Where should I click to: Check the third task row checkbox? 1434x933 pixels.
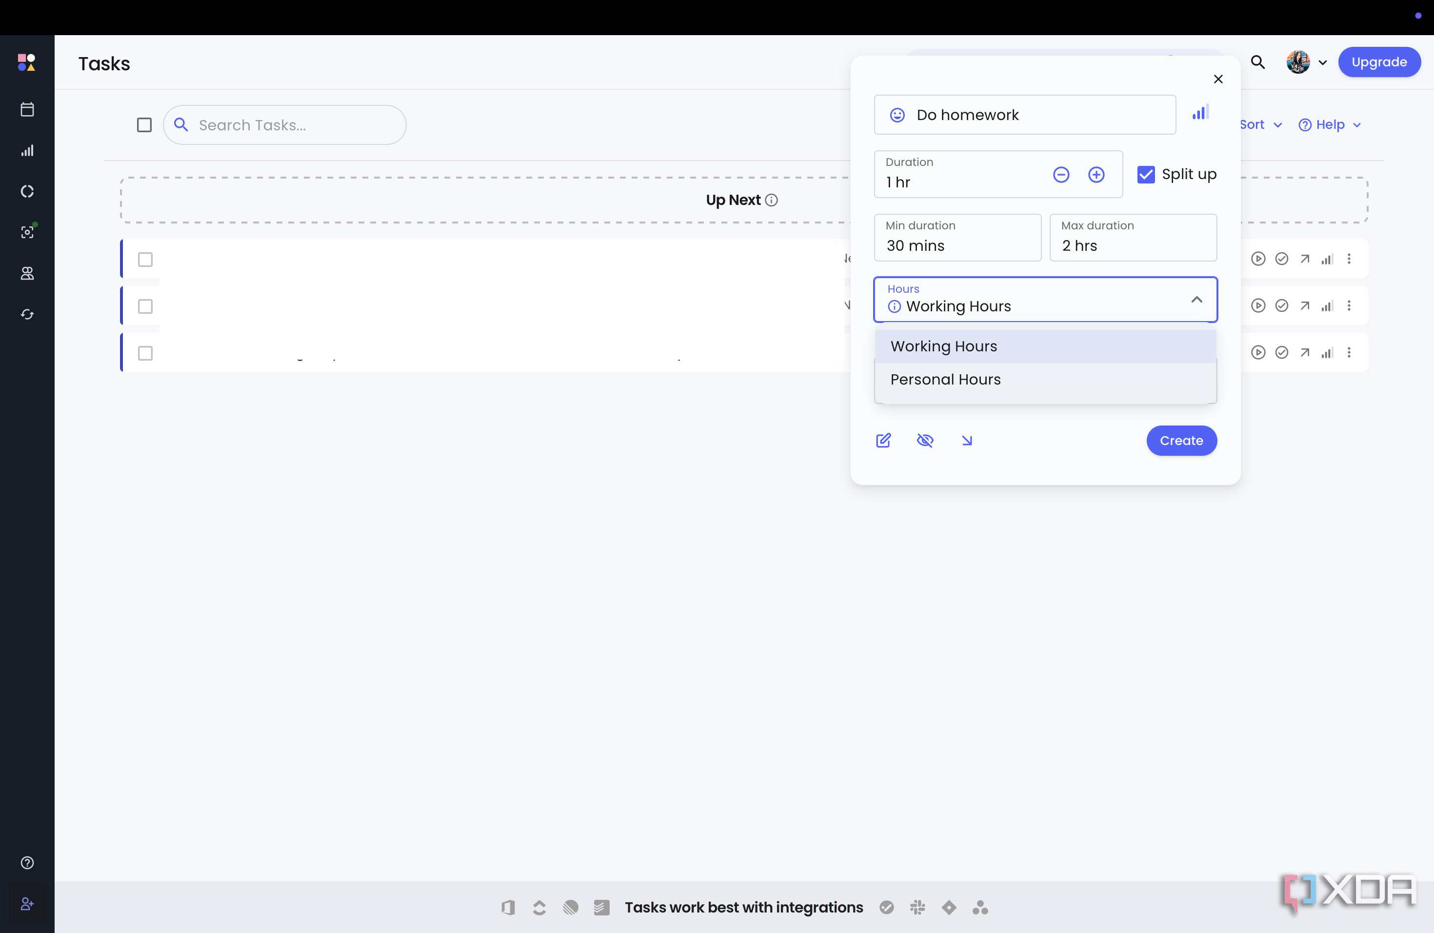[x=145, y=353]
